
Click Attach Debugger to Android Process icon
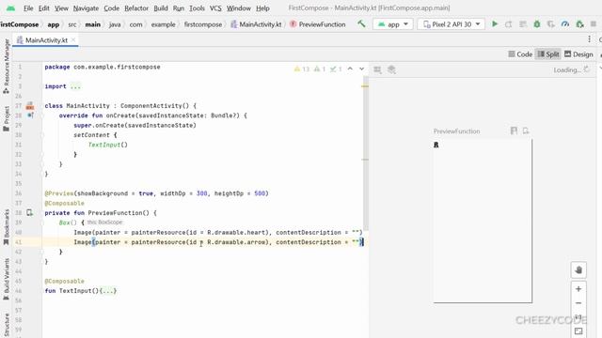click(x=579, y=24)
